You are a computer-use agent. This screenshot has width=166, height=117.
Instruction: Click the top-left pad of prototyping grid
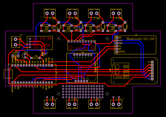(63, 86)
